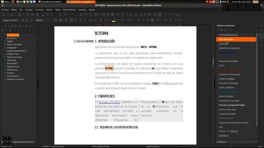264x148 pixels.
Task: Click the Cuerpo de texto paragraph style field
Action: click(x=12, y=20)
